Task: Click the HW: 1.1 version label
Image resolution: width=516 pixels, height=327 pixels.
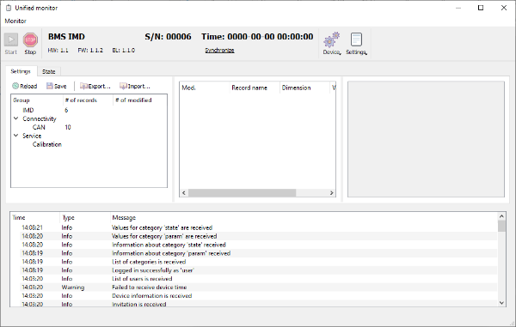Action: coord(58,51)
